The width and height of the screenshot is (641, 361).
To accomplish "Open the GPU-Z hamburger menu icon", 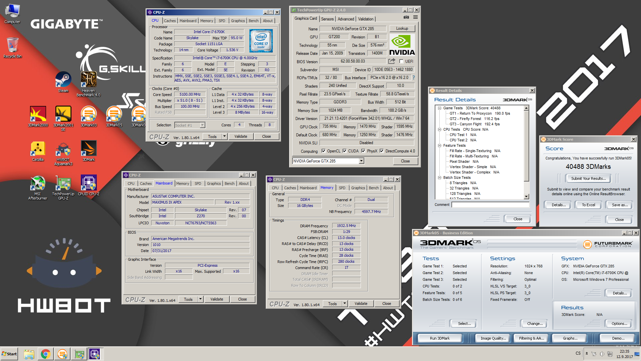I will (415, 17).
